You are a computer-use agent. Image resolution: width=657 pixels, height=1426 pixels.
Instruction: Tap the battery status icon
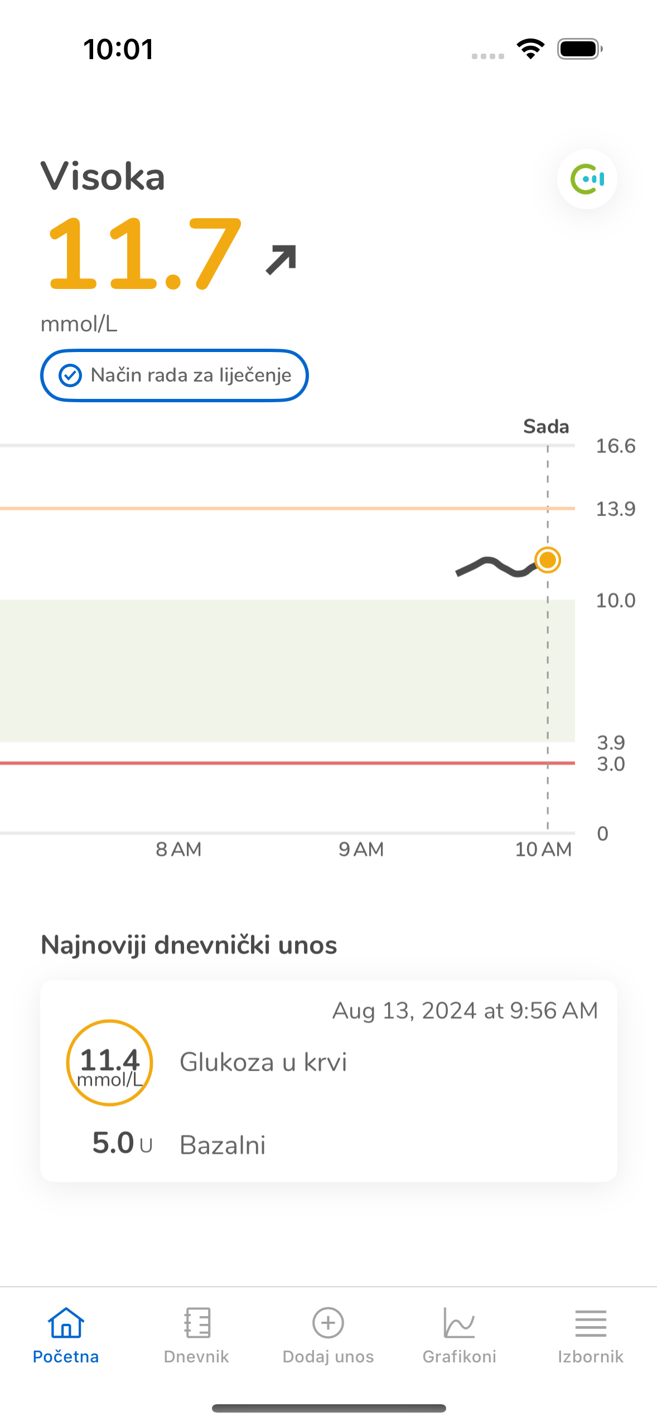[579, 49]
